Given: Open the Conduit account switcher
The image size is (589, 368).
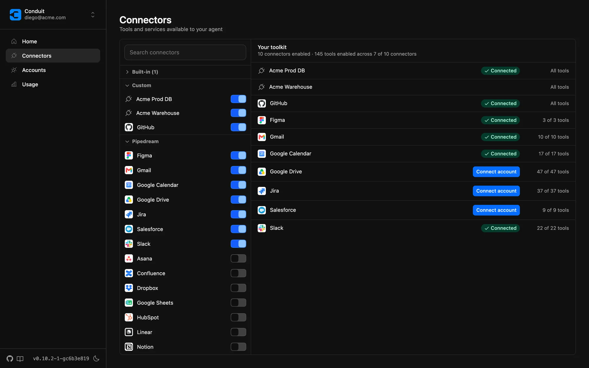Looking at the screenshot, I should pyautogui.click(x=93, y=15).
